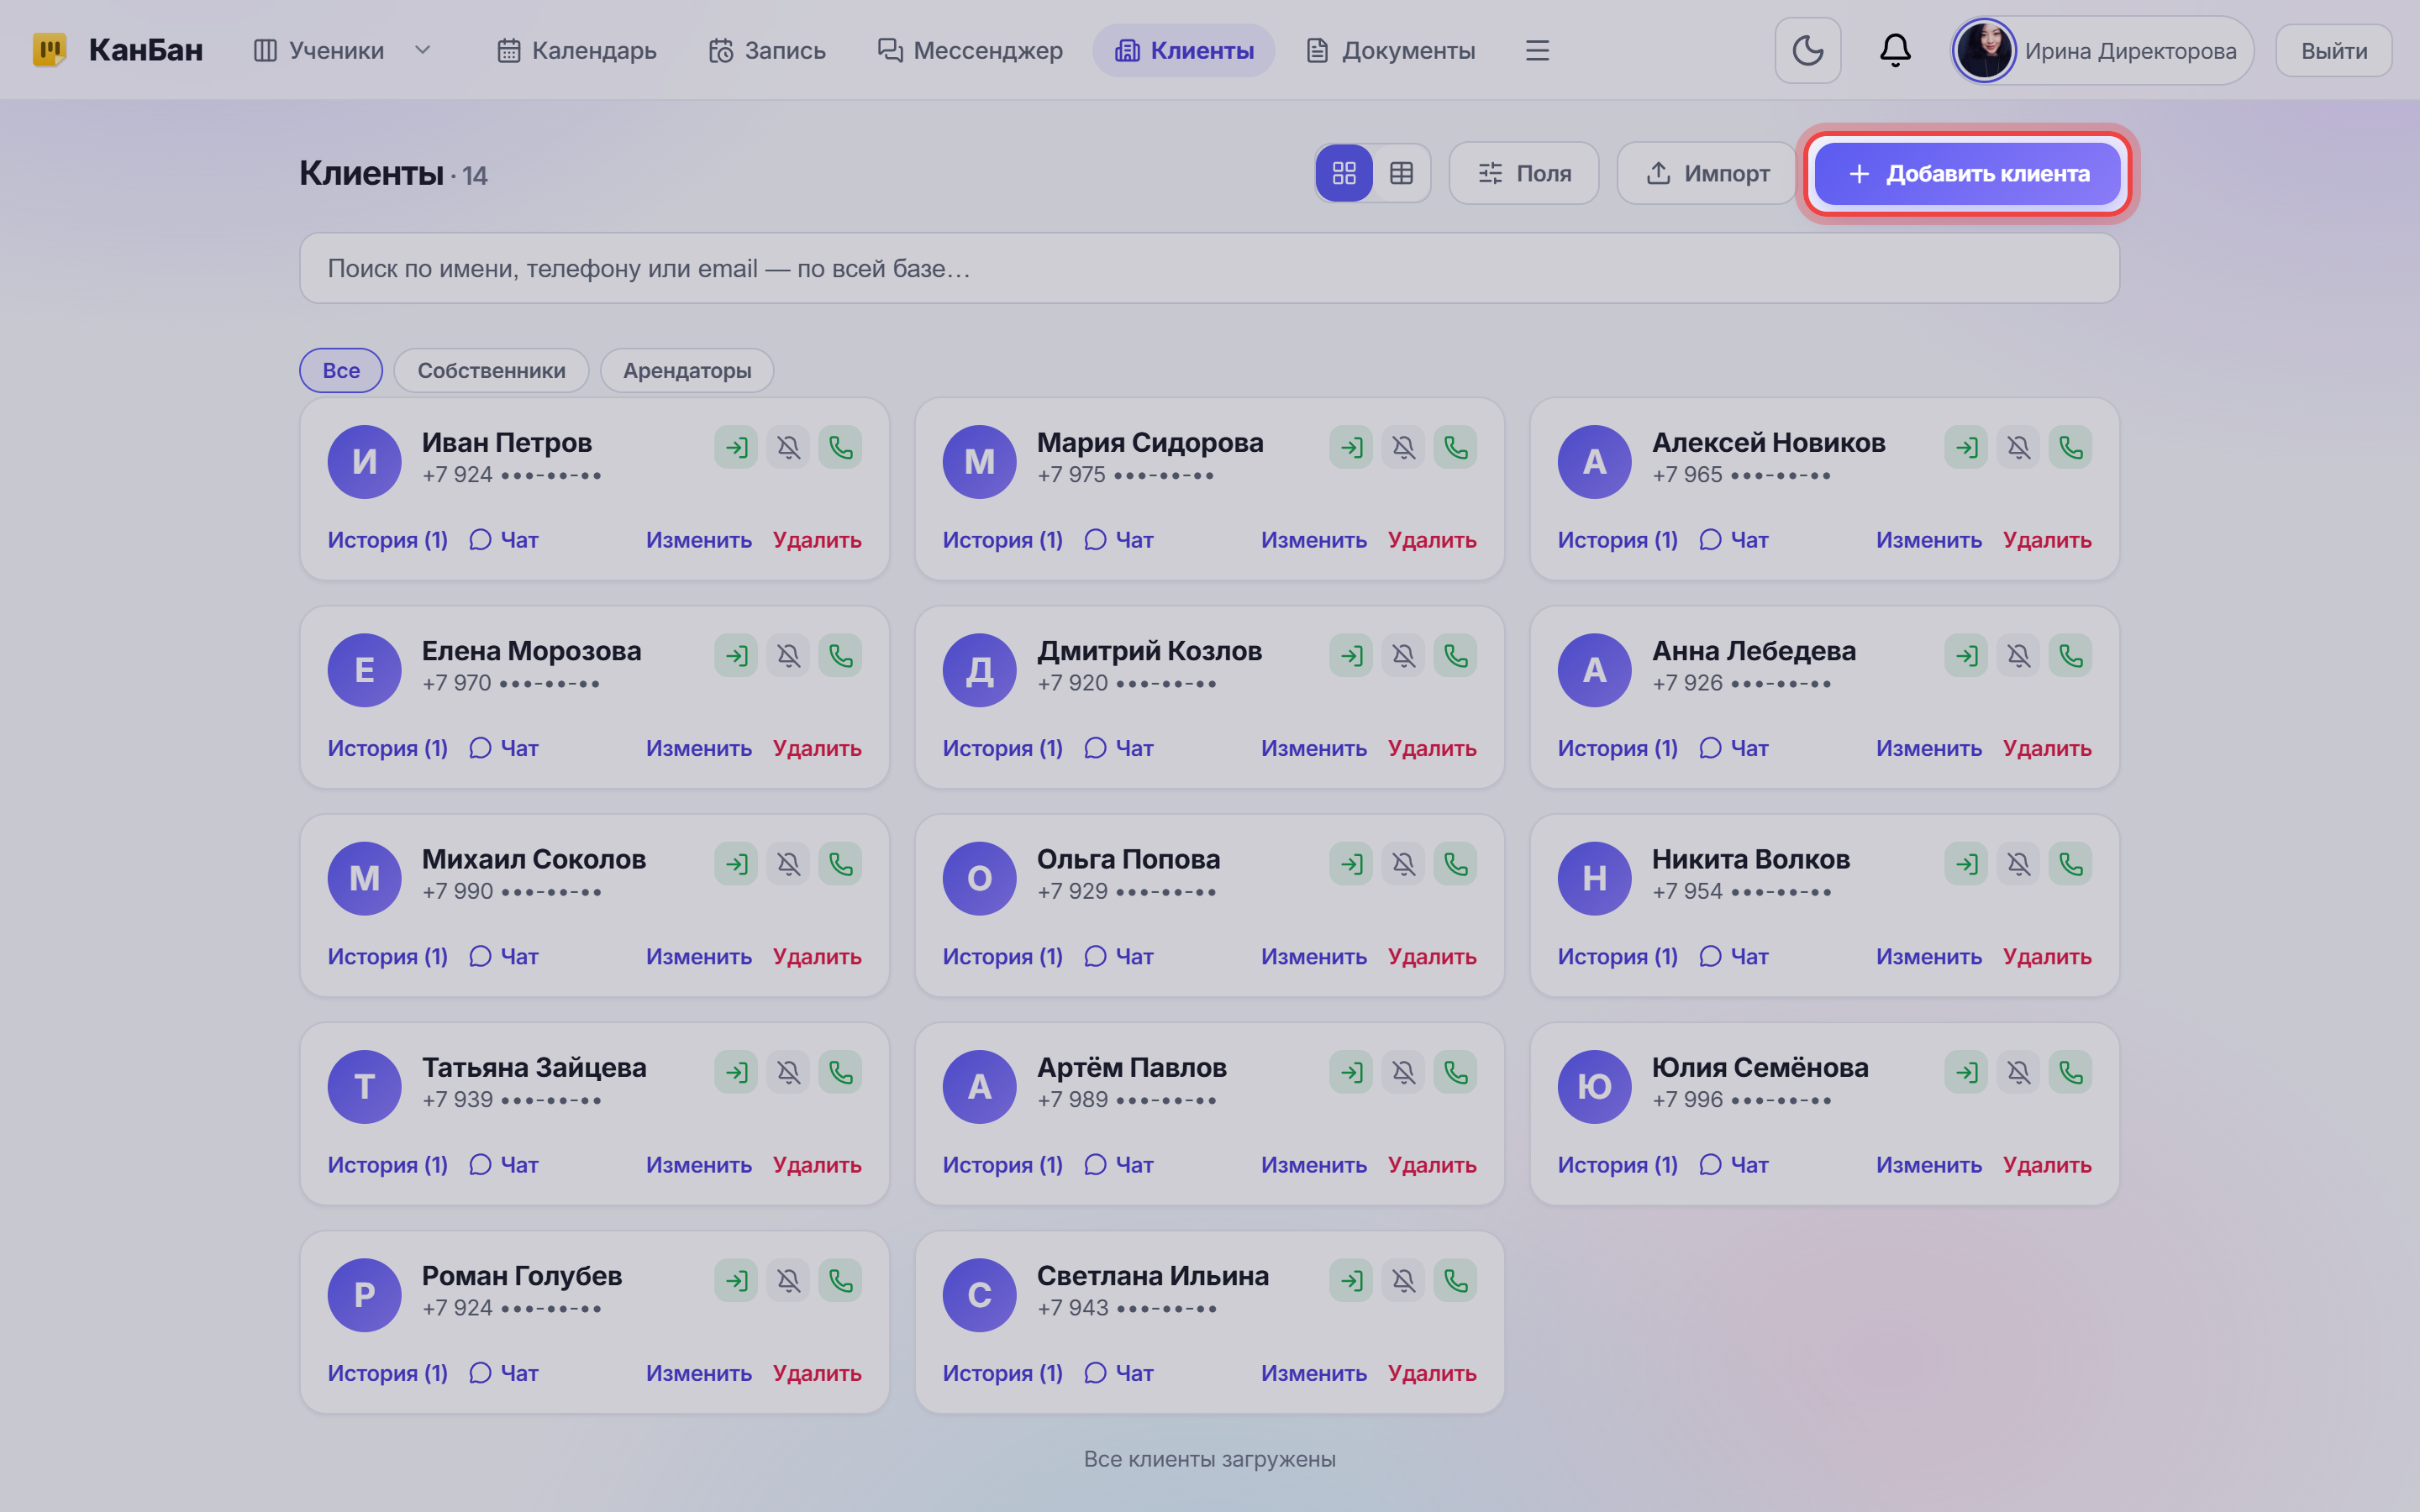Filter clients by the Собственники tab

(491, 370)
